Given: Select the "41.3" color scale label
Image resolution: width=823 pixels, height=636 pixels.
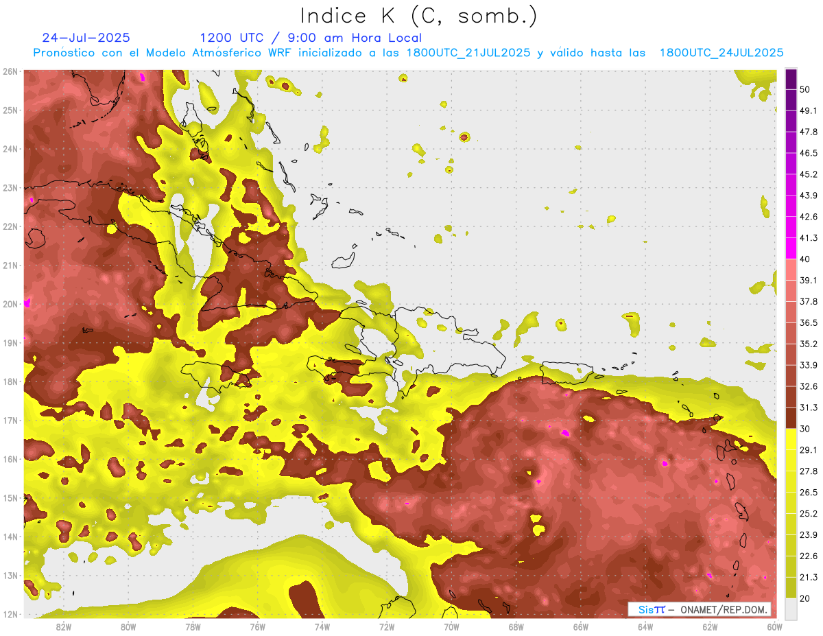Looking at the screenshot, I should pos(809,238).
